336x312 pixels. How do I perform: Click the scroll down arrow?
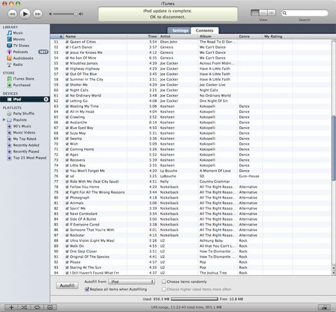tap(333, 273)
